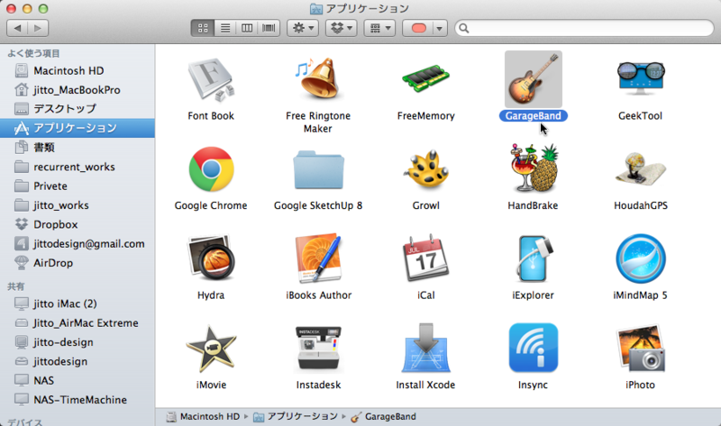Select the GarageBand guitar icon

coord(533,79)
